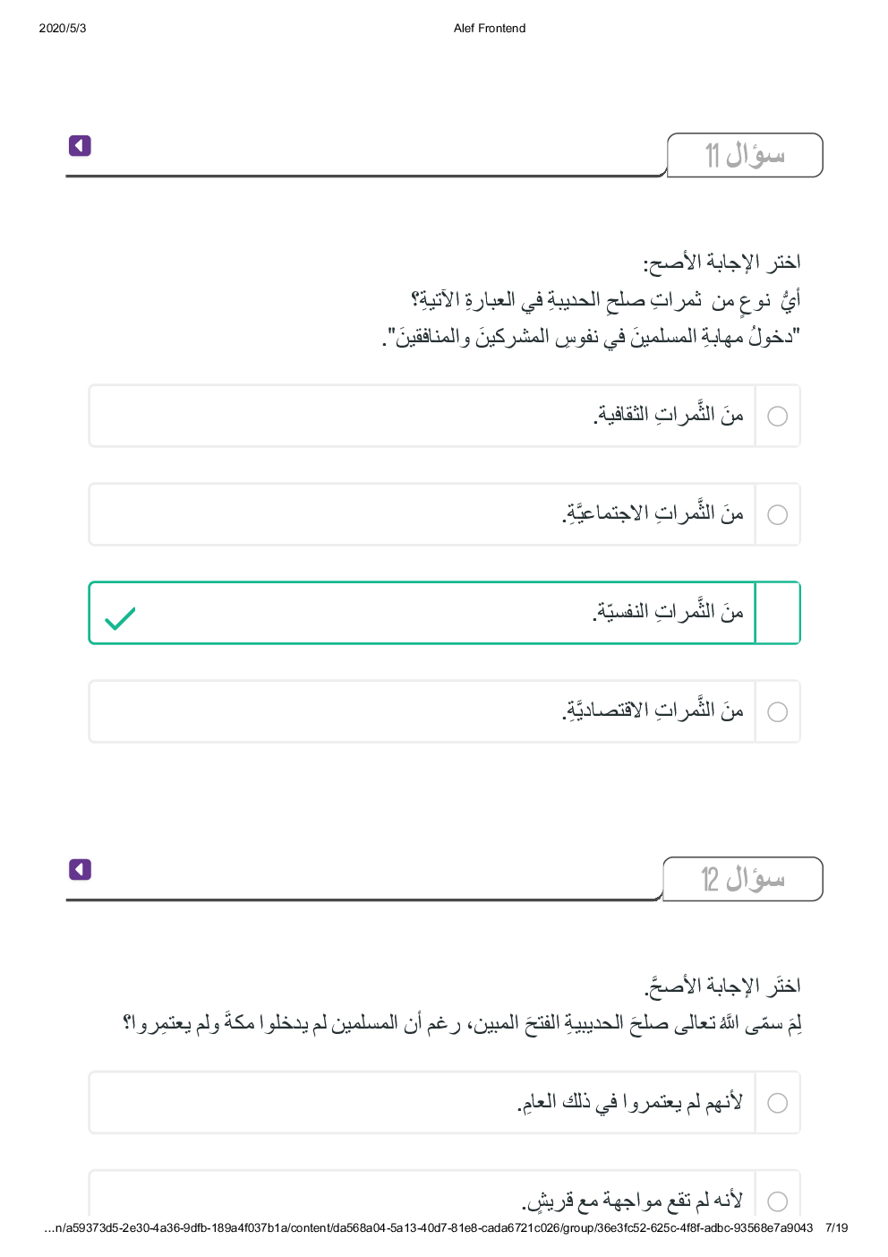Open the سؤال 11 tab label

point(745,156)
